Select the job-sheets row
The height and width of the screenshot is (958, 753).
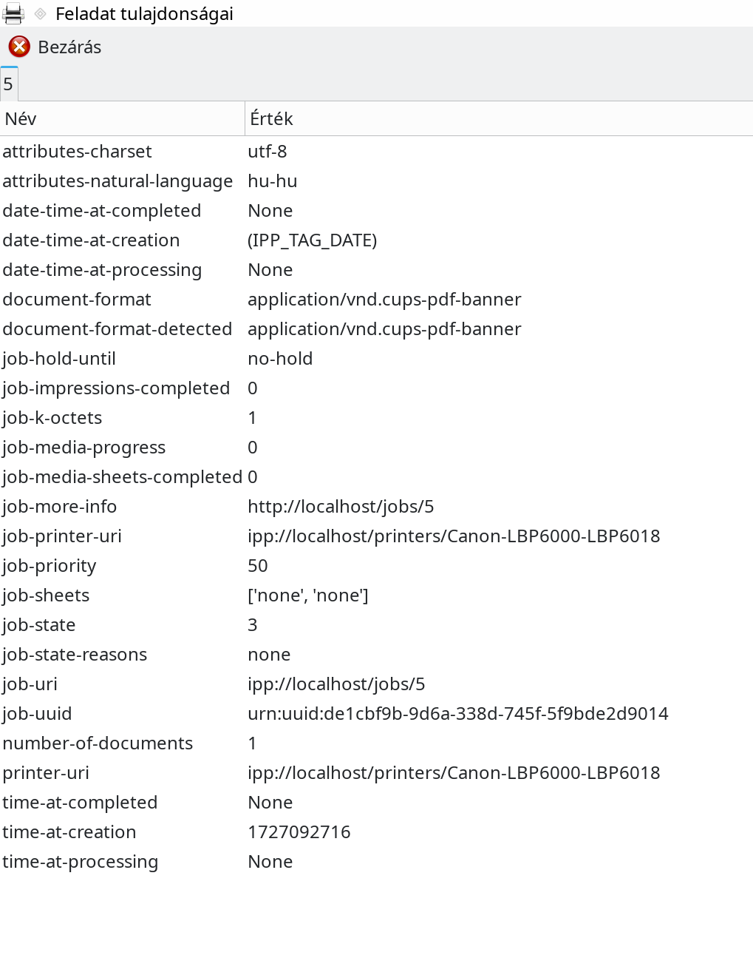coord(376,596)
